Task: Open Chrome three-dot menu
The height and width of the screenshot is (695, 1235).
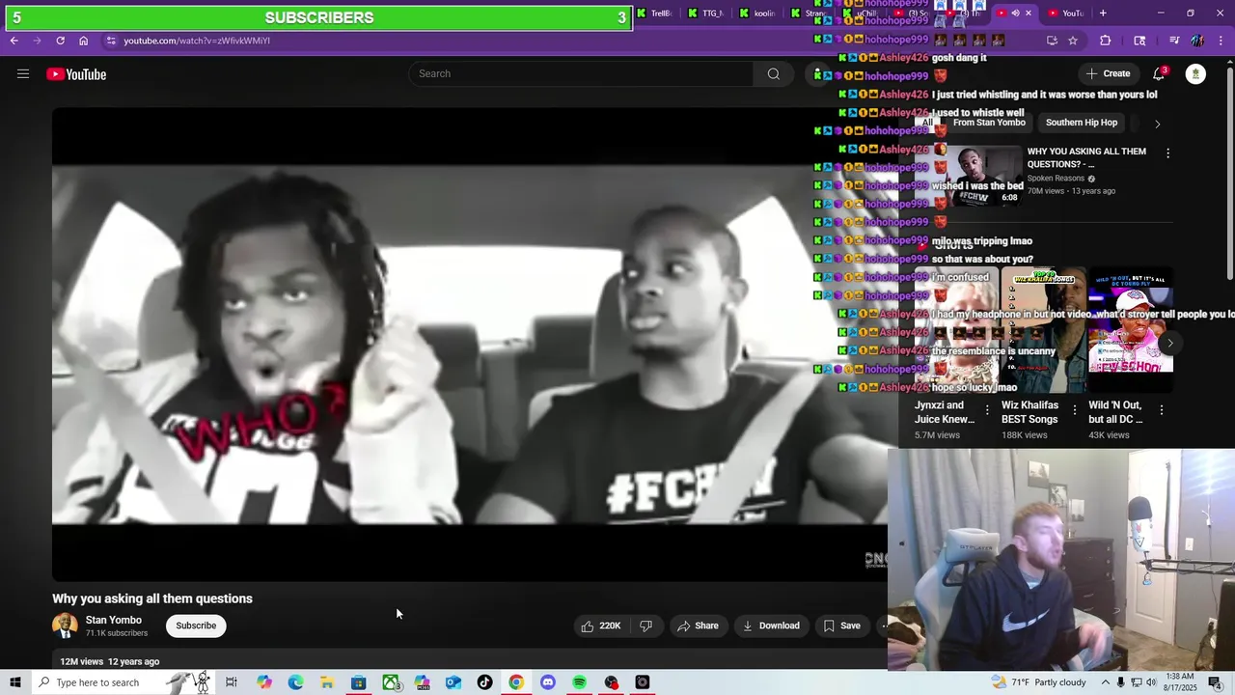Action: [x=1221, y=41]
